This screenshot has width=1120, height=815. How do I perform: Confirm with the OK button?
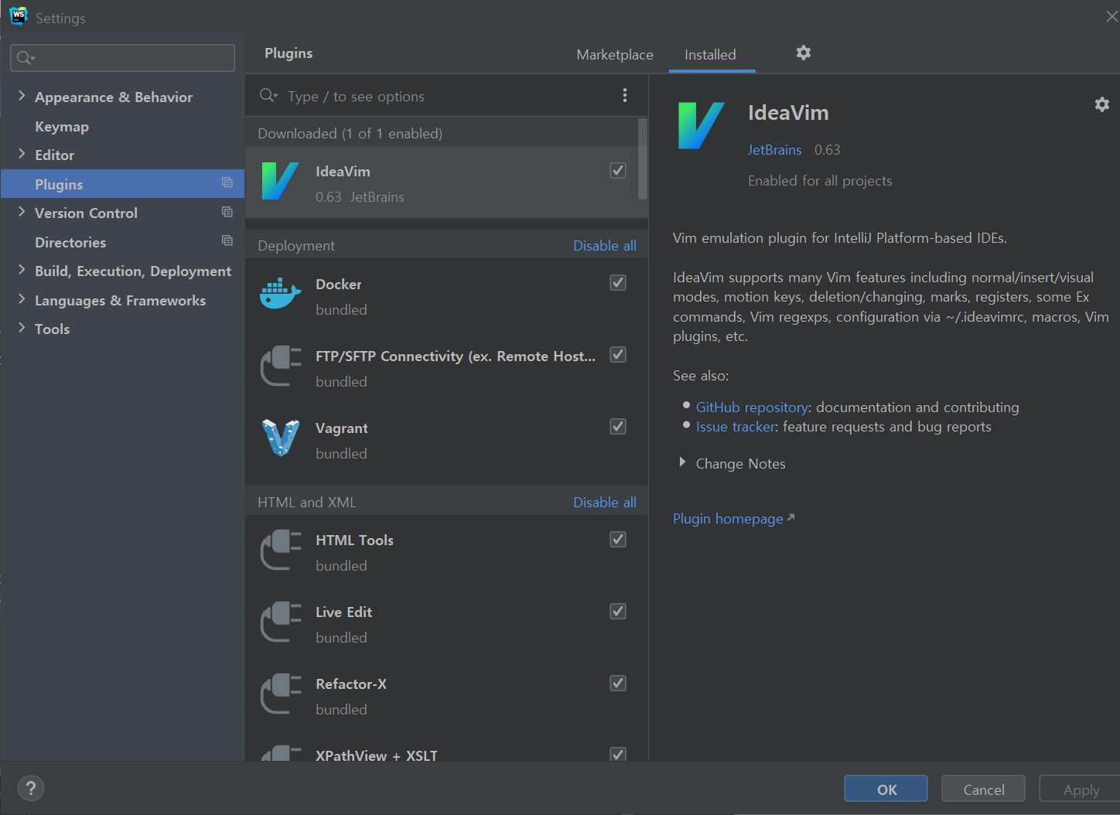886,789
